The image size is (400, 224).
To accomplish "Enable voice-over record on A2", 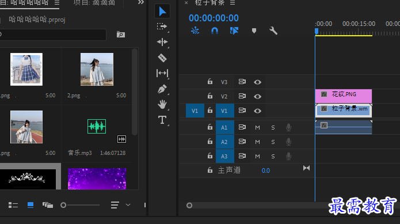I will (288, 142).
